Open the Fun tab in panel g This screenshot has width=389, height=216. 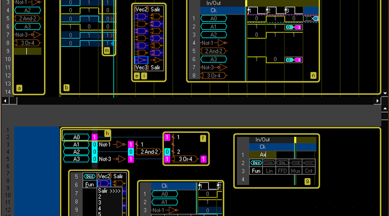point(256,171)
